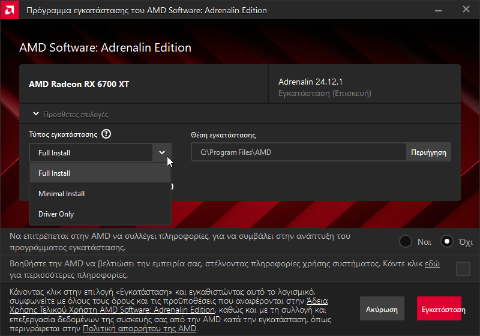480x336 pixels.
Task: Toggle the Full Install dropdown arrow
Action: coord(162,152)
